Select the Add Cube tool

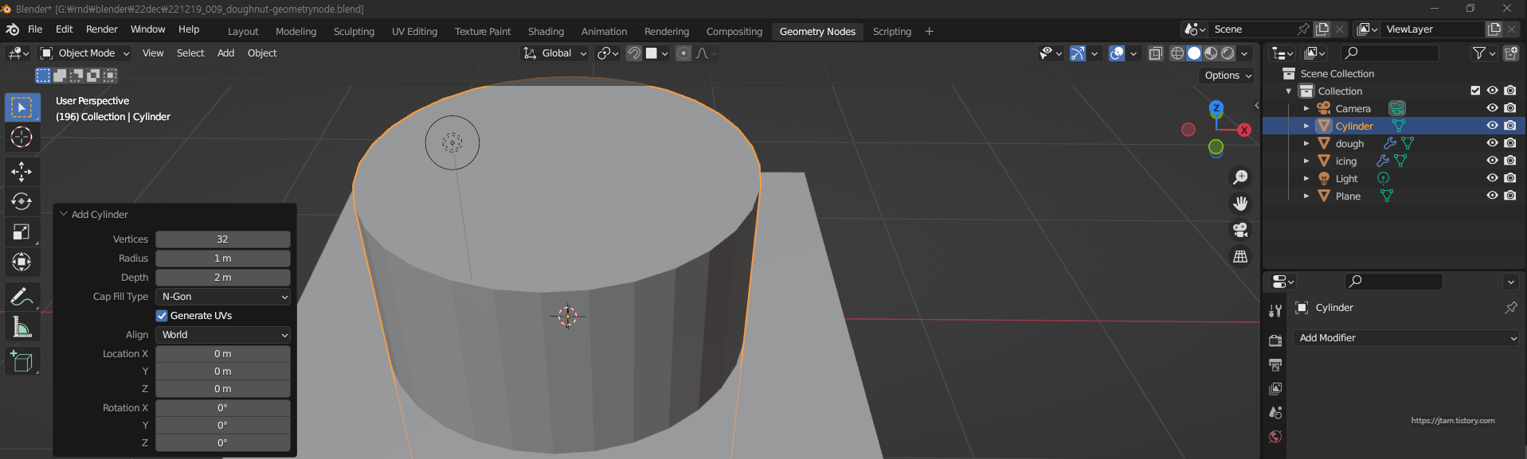[x=22, y=362]
